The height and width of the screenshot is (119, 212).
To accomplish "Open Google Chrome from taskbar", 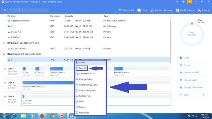I will pyautogui.click(x=52, y=116).
